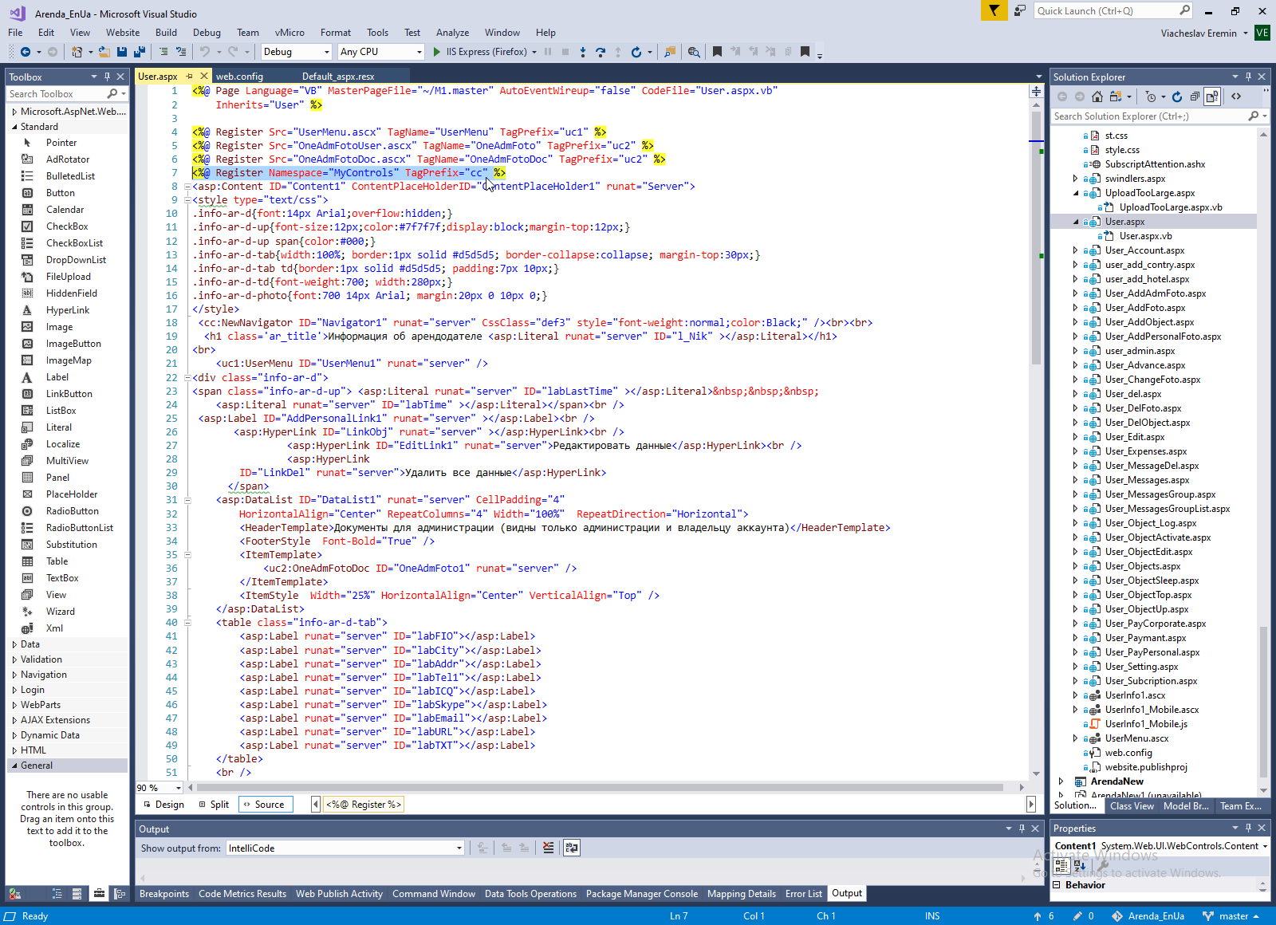
Task: Open the feedback notification flag icon
Action: (994, 10)
